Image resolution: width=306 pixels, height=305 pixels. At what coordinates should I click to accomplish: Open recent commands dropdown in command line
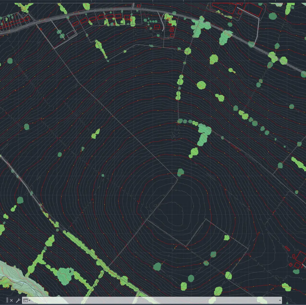tap(27, 300)
